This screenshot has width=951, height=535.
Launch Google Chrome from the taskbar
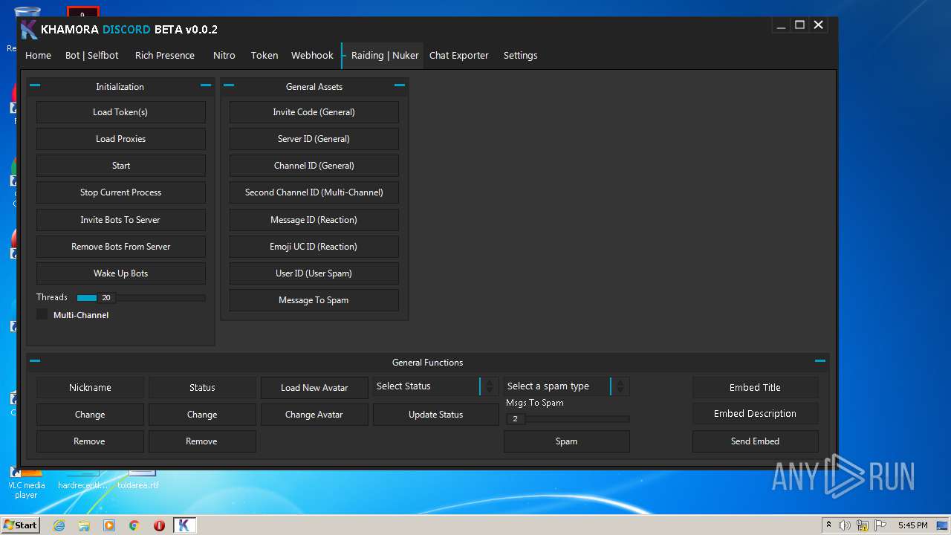[x=134, y=525]
